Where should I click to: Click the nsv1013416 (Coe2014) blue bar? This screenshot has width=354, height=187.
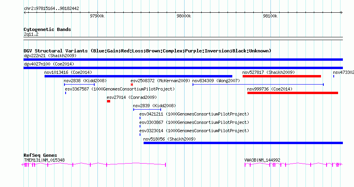point(138,76)
